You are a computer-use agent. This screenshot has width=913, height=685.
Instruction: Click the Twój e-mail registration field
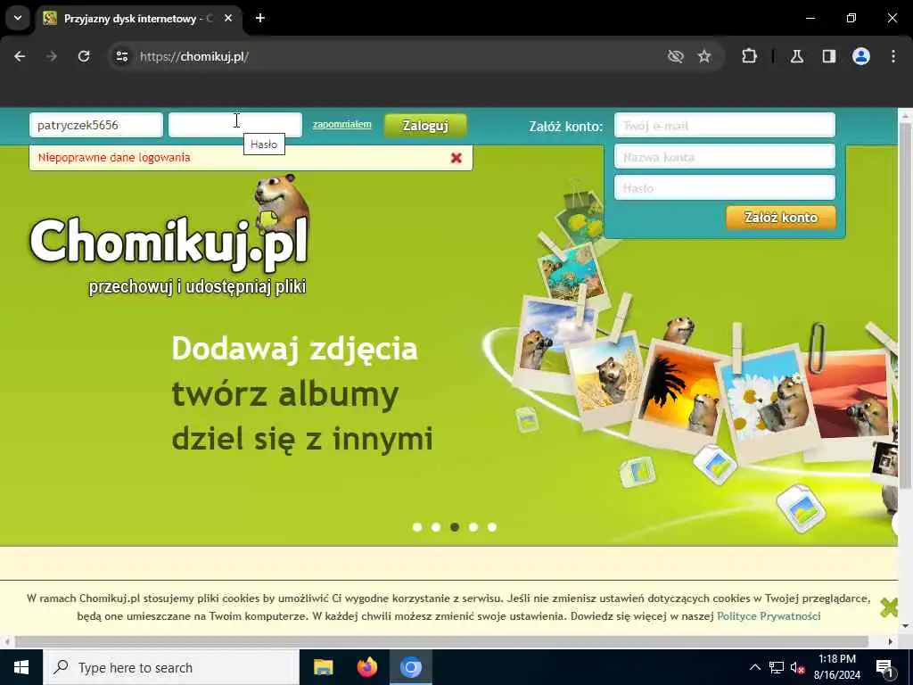(725, 125)
